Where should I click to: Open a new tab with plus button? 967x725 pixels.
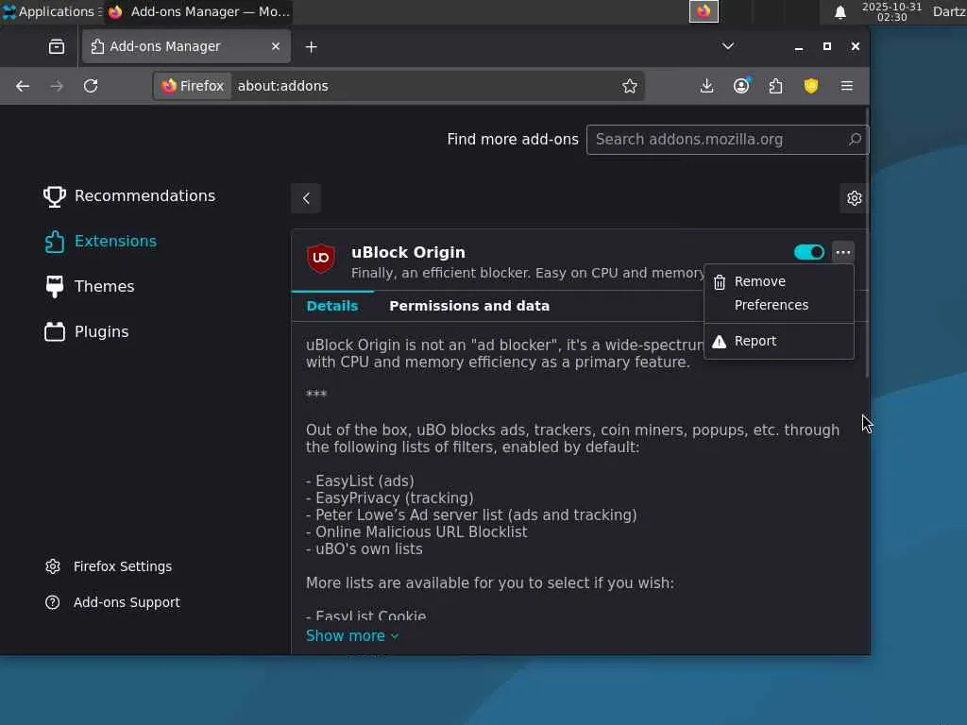click(311, 47)
